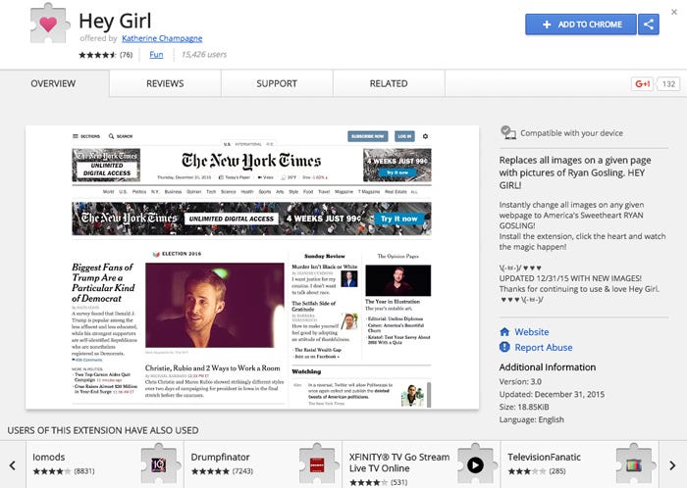Click the settings gear in the NYT screenshot
687x488 pixels.
point(425,136)
